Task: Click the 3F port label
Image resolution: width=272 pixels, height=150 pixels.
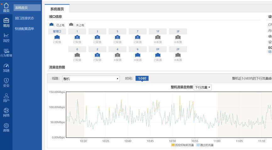Action: tap(178, 31)
